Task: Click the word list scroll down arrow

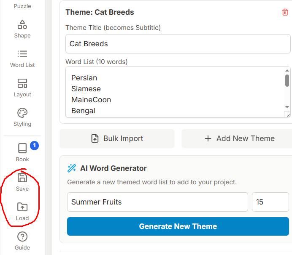Action: [287, 107]
